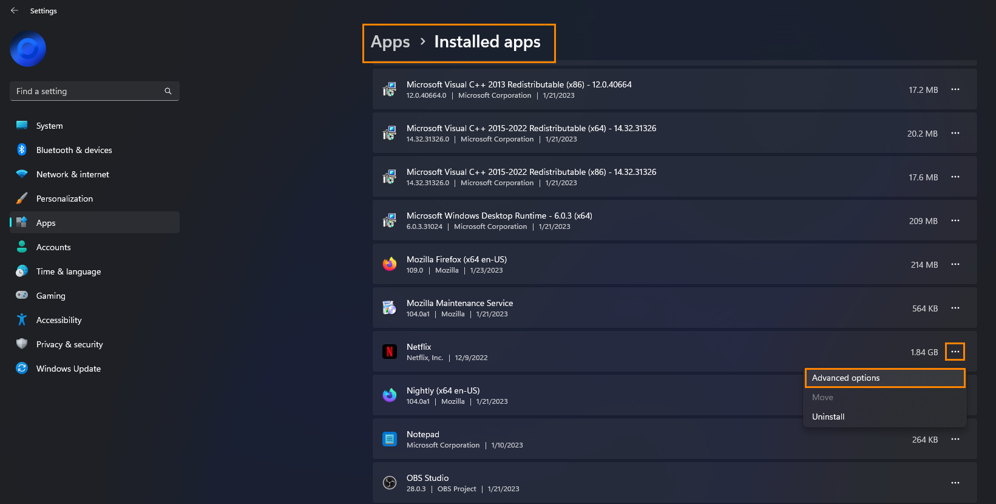The height and width of the screenshot is (504, 996).
Task: Open Bluetooth & devices settings
Action: (x=95, y=150)
